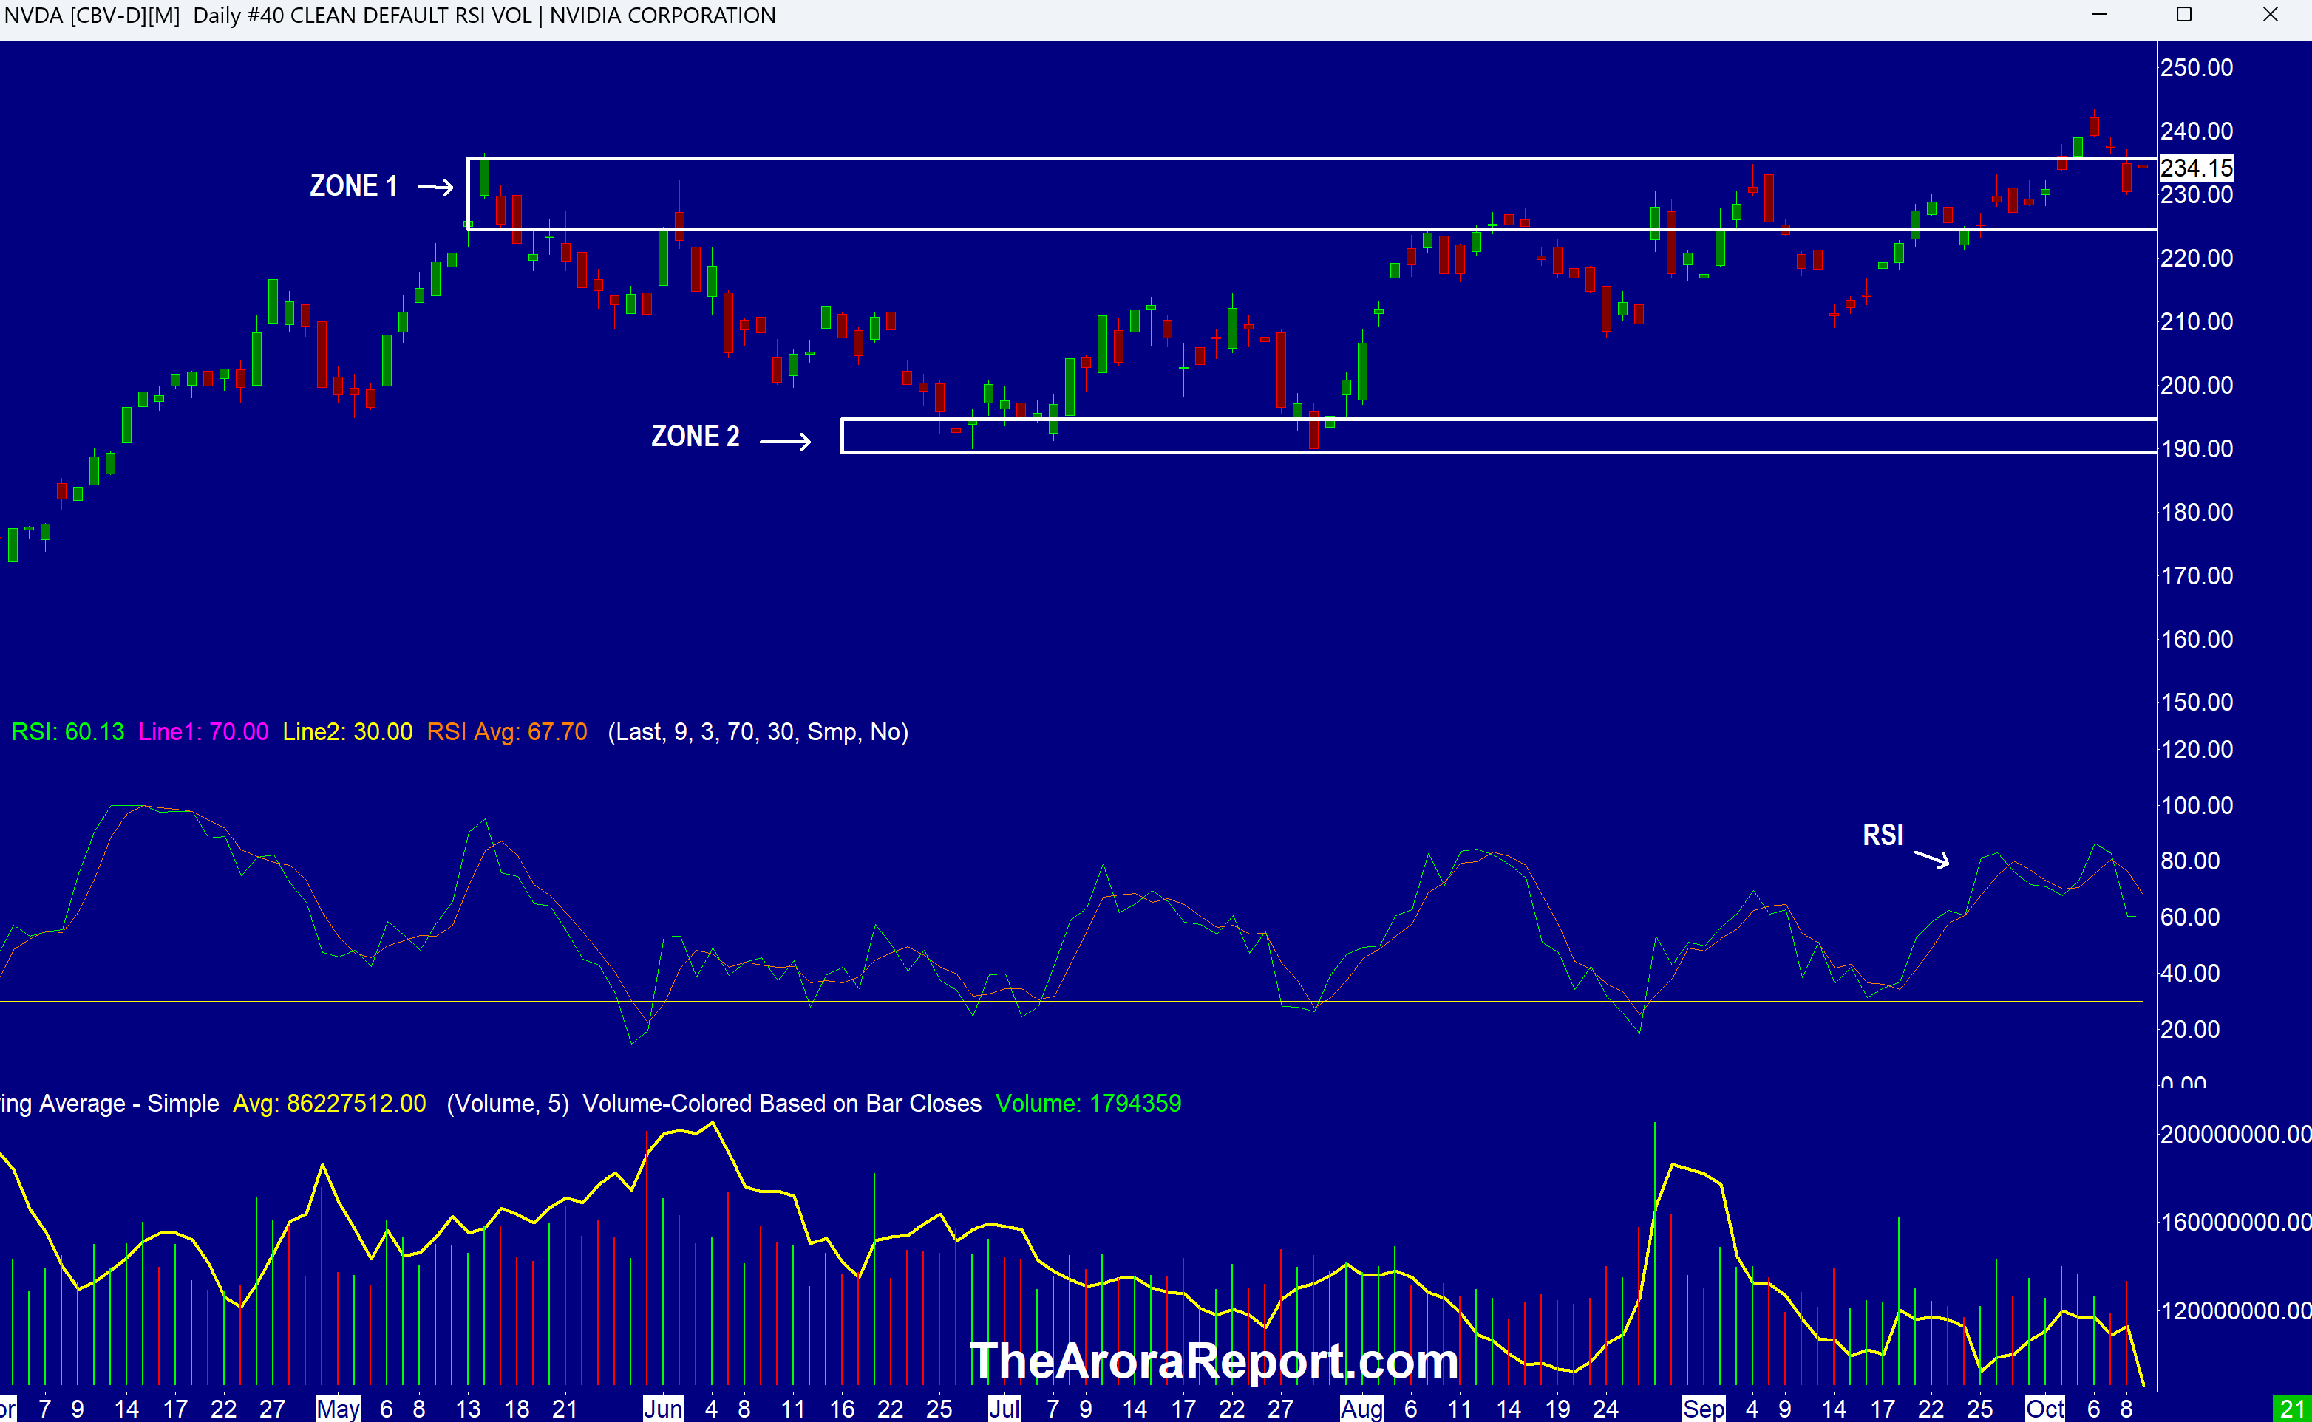Click the Jun month marker on time axis
The height and width of the screenshot is (1422, 2312).
point(664,1409)
